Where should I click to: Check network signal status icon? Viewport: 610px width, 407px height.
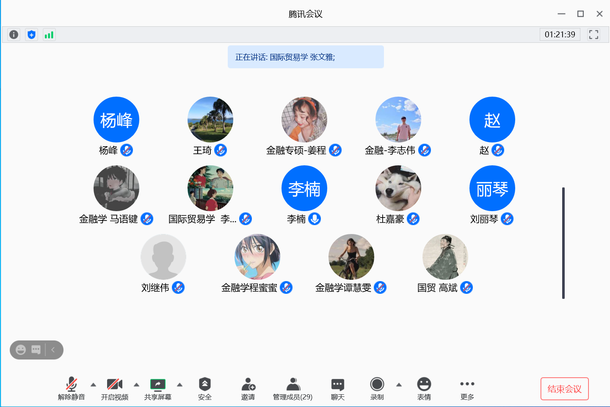pos(49,35)
